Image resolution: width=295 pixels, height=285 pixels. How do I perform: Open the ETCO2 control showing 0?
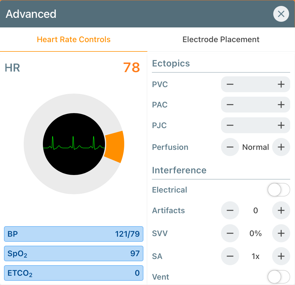pos(73,273)
